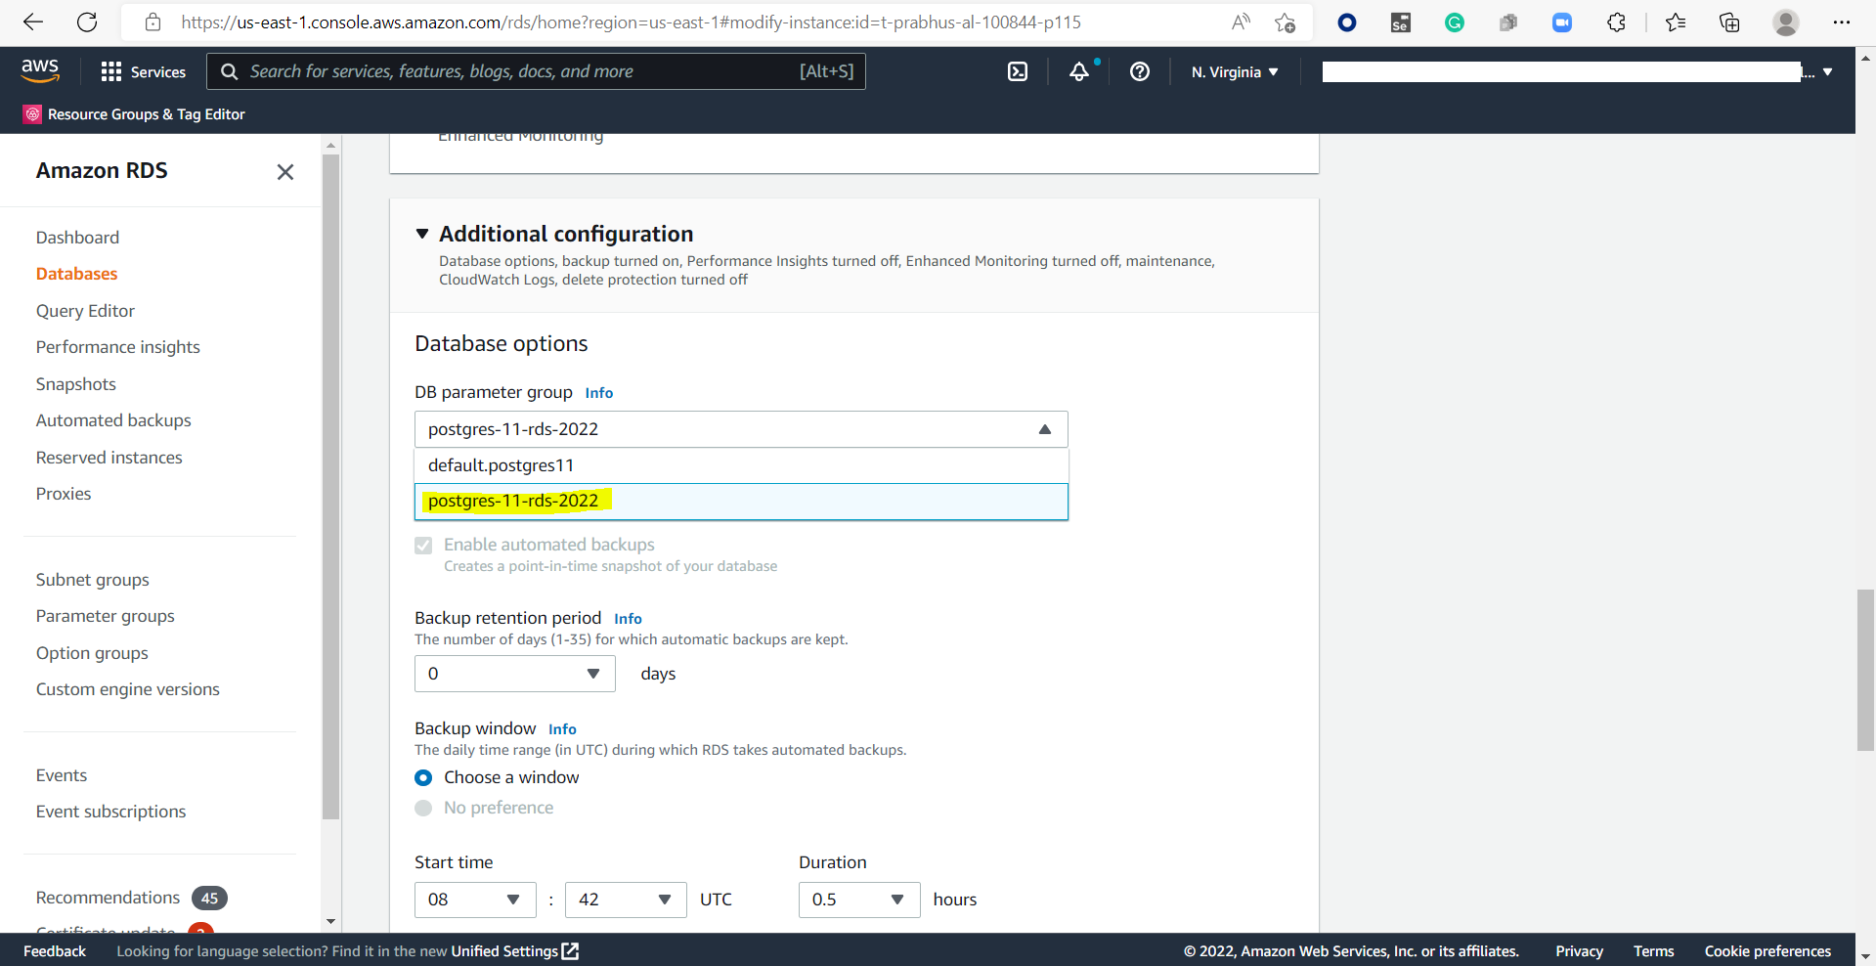Open Snapshots in the sidebar
The image size is (1876, 966).
(x=75, y=384)
